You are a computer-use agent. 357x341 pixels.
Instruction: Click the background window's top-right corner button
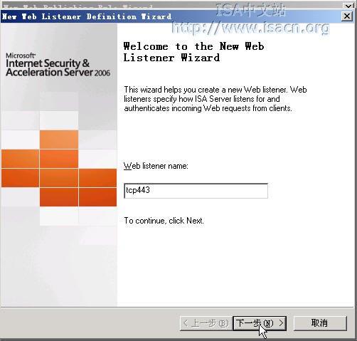coord(348,5)
